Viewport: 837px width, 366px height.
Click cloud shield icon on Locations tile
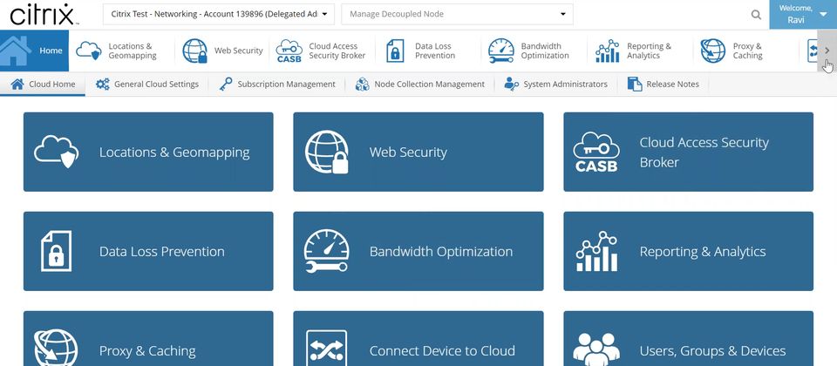[x=56, y=152]
